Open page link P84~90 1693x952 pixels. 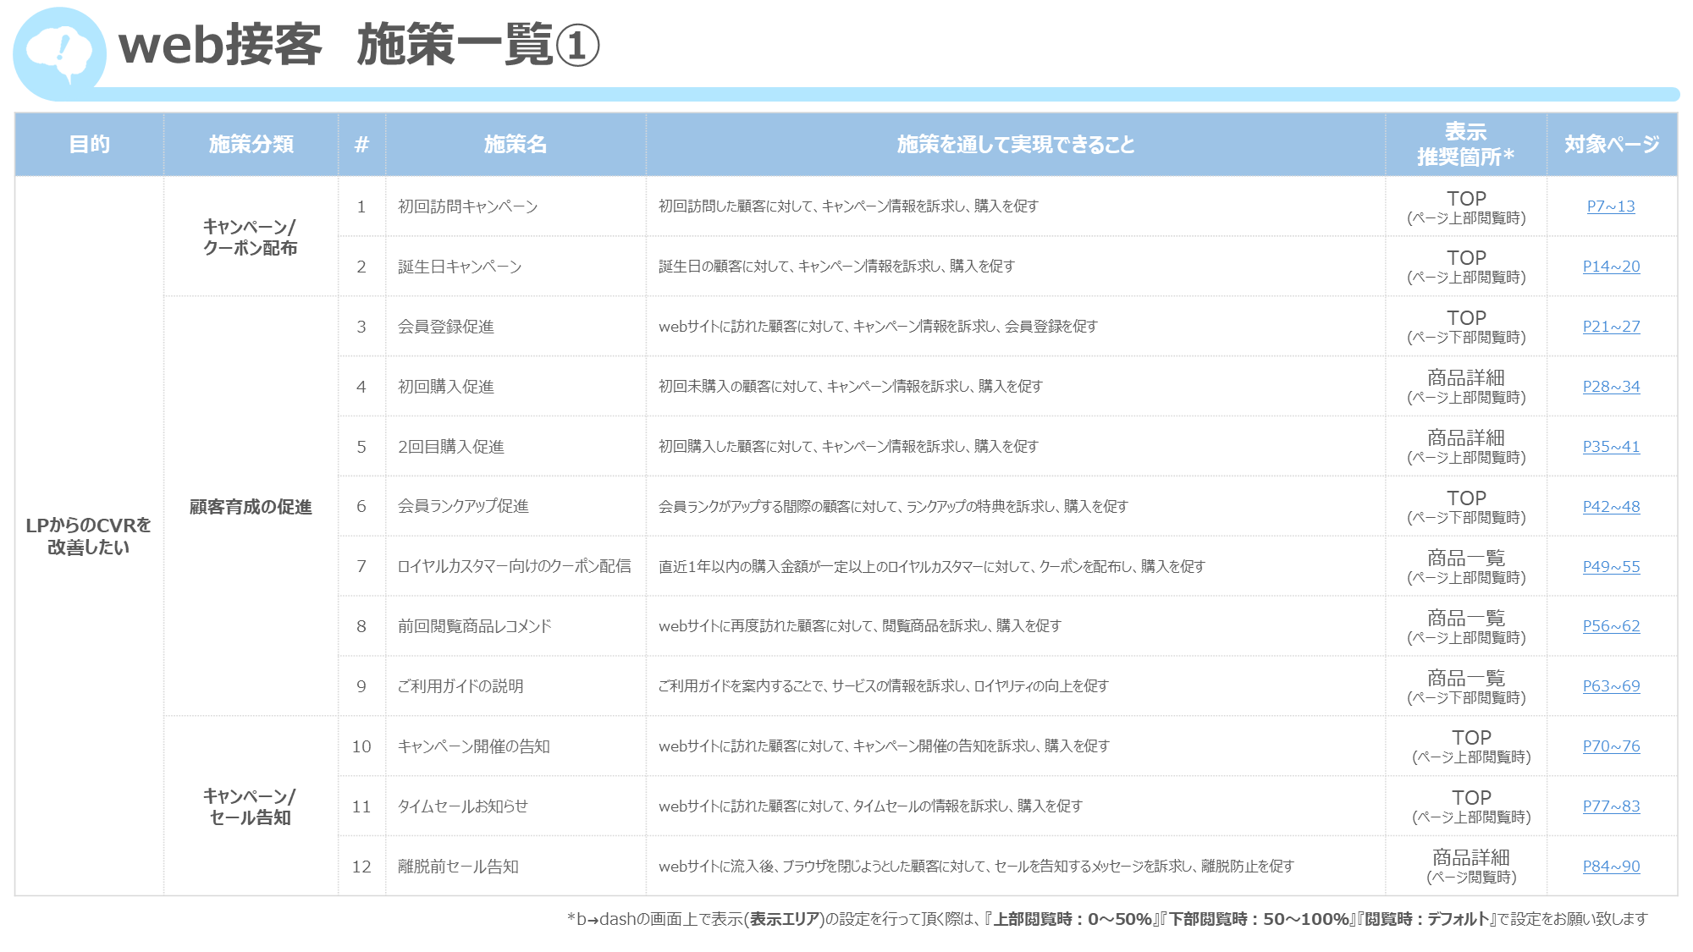pos(1611,867)
